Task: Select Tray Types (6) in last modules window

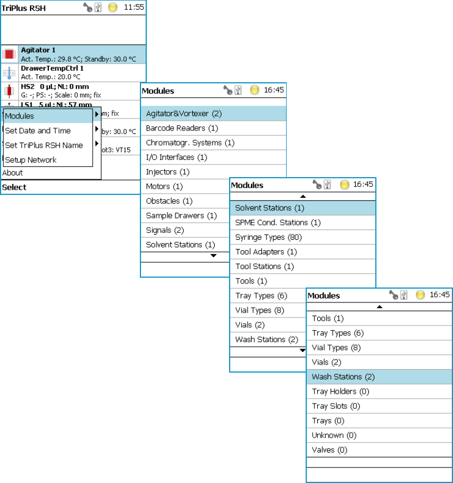Action: coord(379,333)
